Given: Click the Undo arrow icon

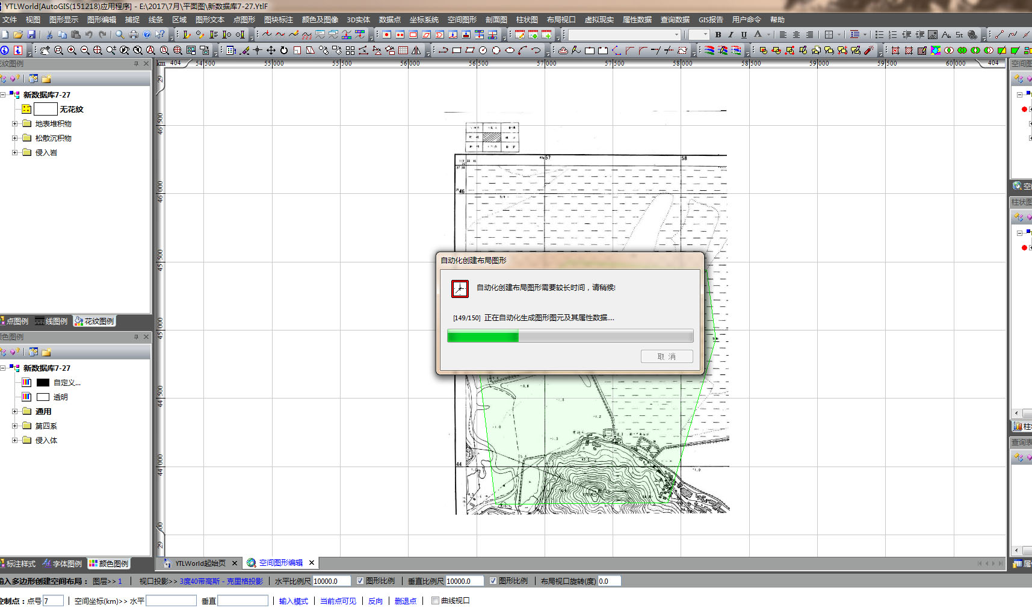Looking at the screenshot, I should (89, 35).
